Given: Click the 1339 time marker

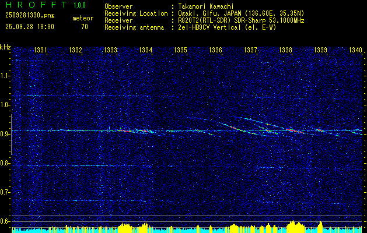Looking at the screenshot, I should 320,50.
